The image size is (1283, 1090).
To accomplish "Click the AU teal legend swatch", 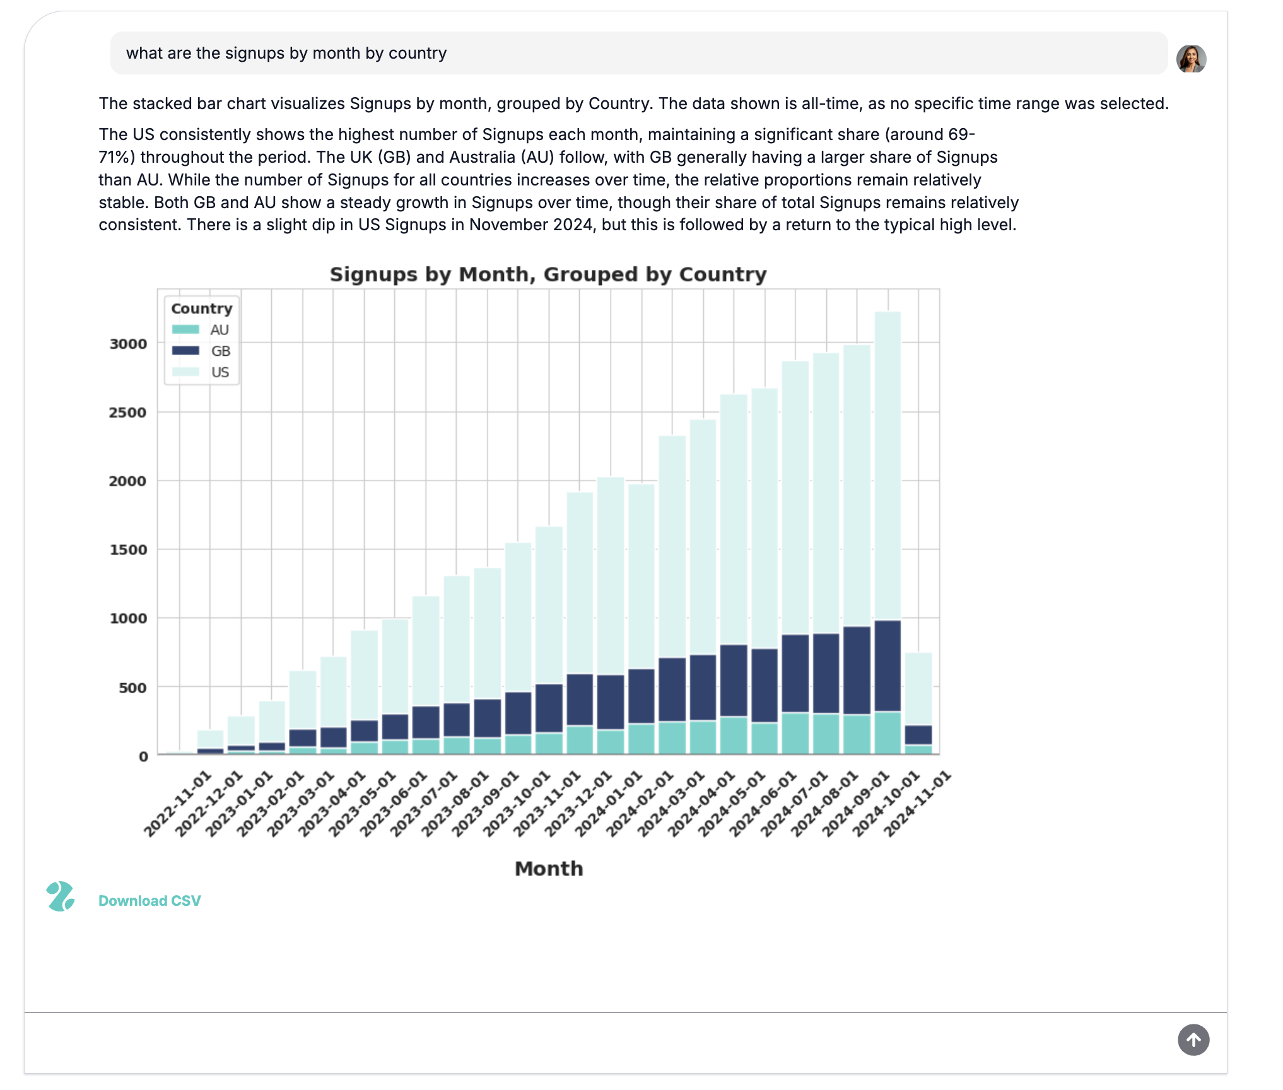I will [x=185, y=329].
